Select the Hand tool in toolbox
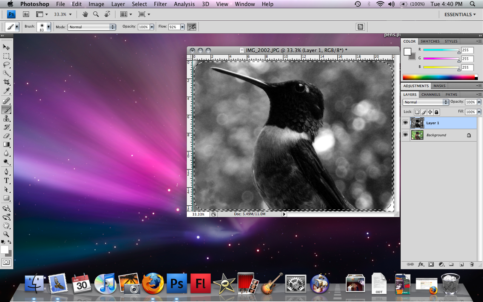 coord(6,225)
